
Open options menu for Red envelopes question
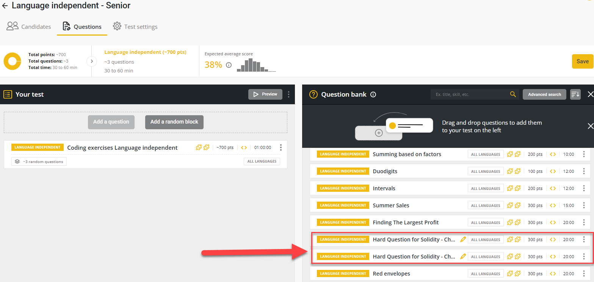coord(584,274)
